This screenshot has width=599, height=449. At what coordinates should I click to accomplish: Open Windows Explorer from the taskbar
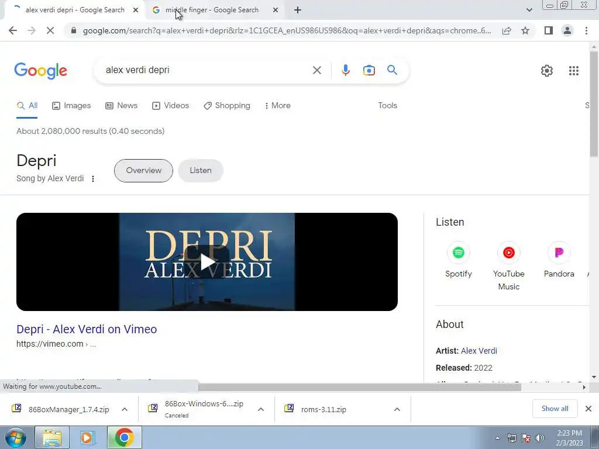click(52, 437)
